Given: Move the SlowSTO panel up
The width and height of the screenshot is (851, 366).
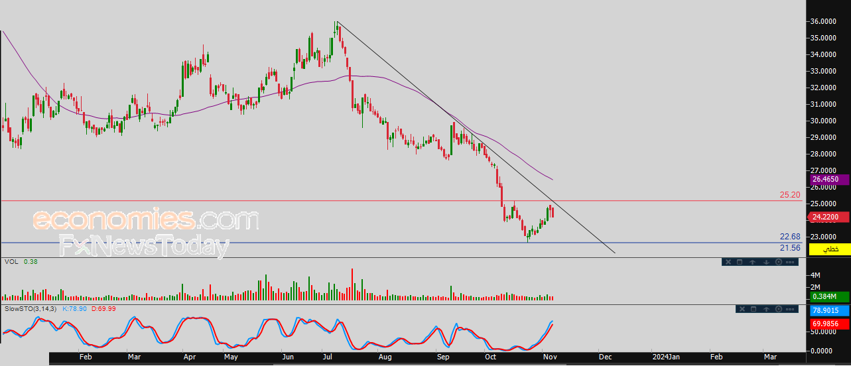Looking at the screenshot, I should click(x=766, y=309).
